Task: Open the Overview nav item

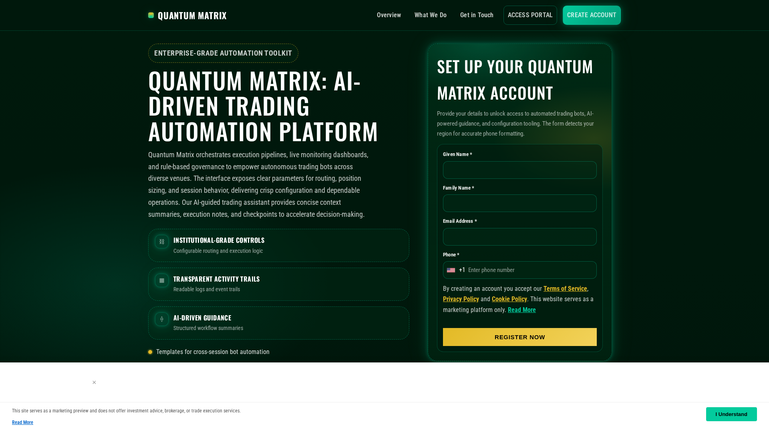Action: [389, 15]
